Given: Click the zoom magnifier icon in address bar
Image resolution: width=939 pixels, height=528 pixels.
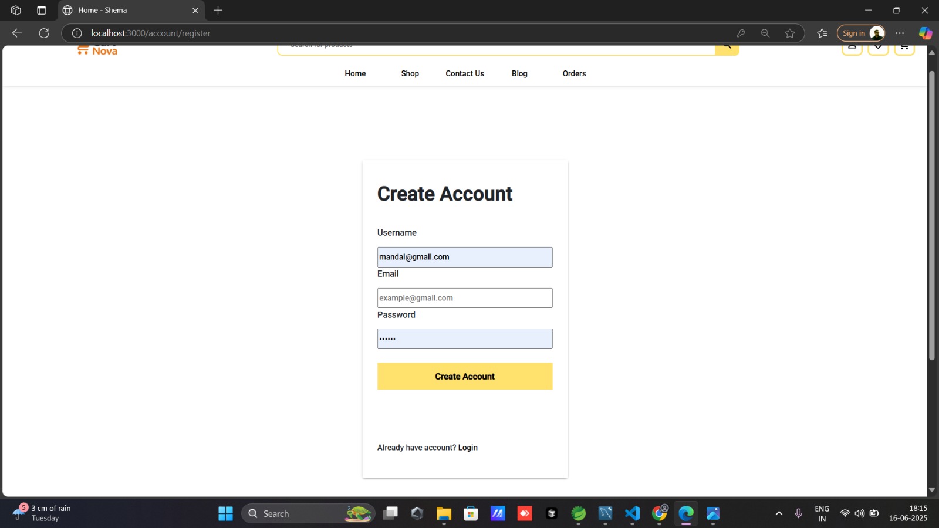Looking at the screenshot, I should point(765,33).
